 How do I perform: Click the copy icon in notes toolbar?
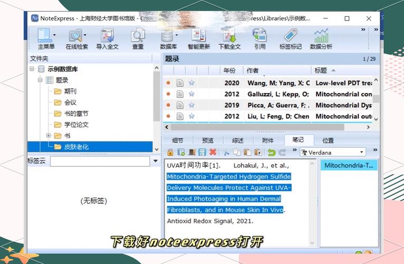coord(236,152)
